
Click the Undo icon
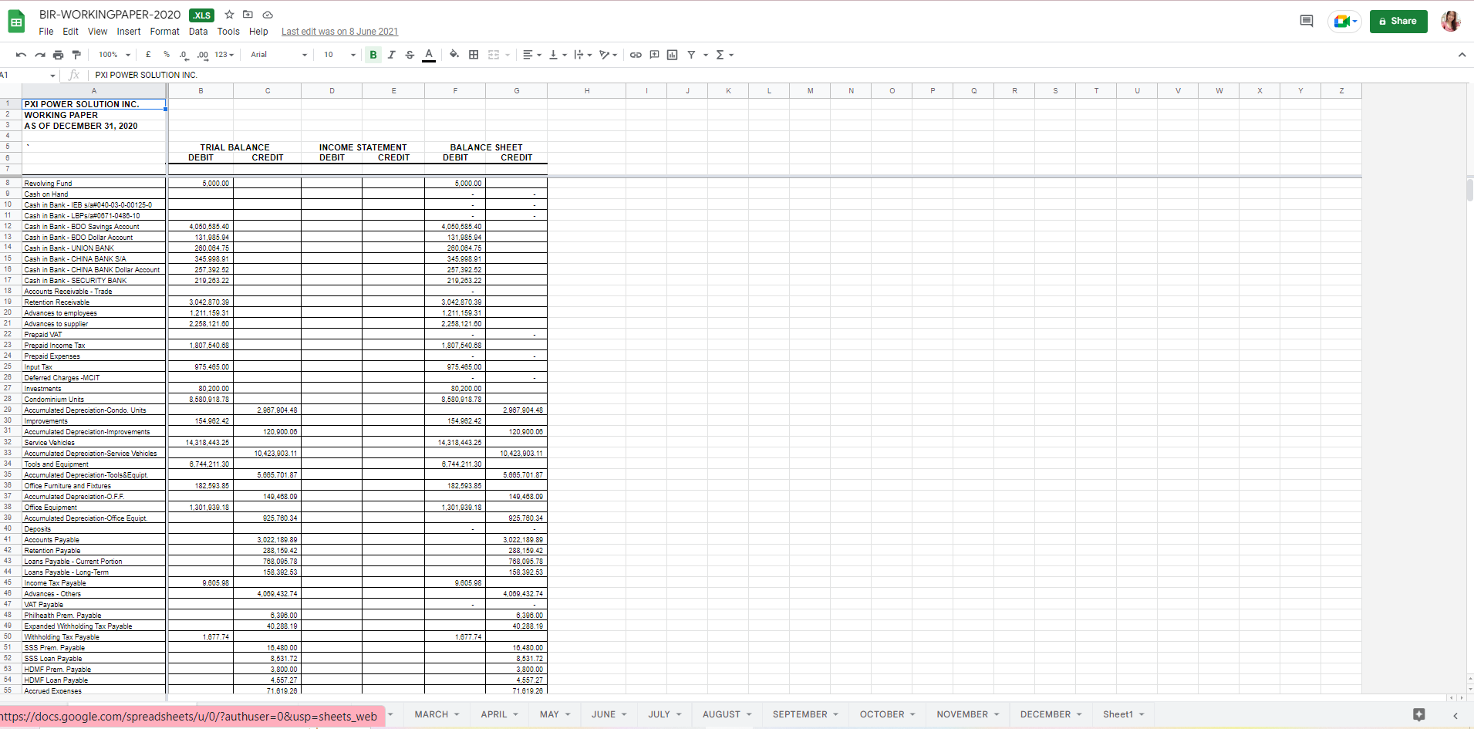point(21,55)
